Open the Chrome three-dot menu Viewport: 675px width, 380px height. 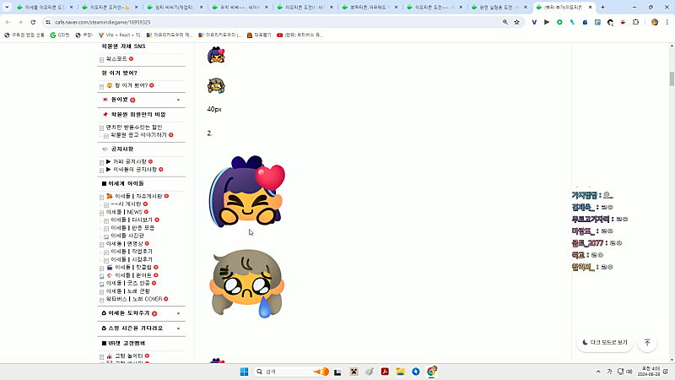click(667, 22)
